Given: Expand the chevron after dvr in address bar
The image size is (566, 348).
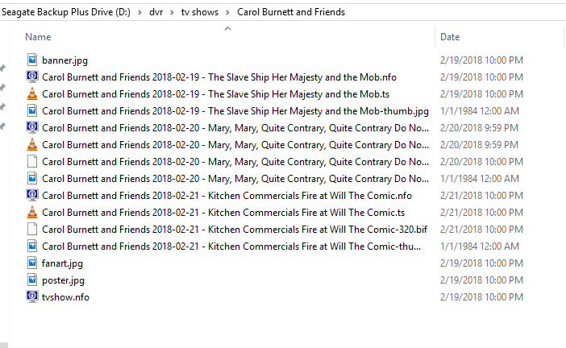Looking at the screenshot, I should tap(172, 12).
